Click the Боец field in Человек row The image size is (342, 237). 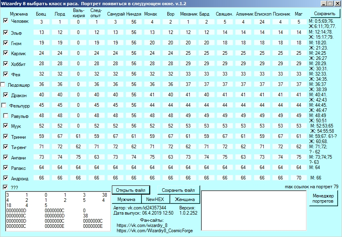click(41, 22)
